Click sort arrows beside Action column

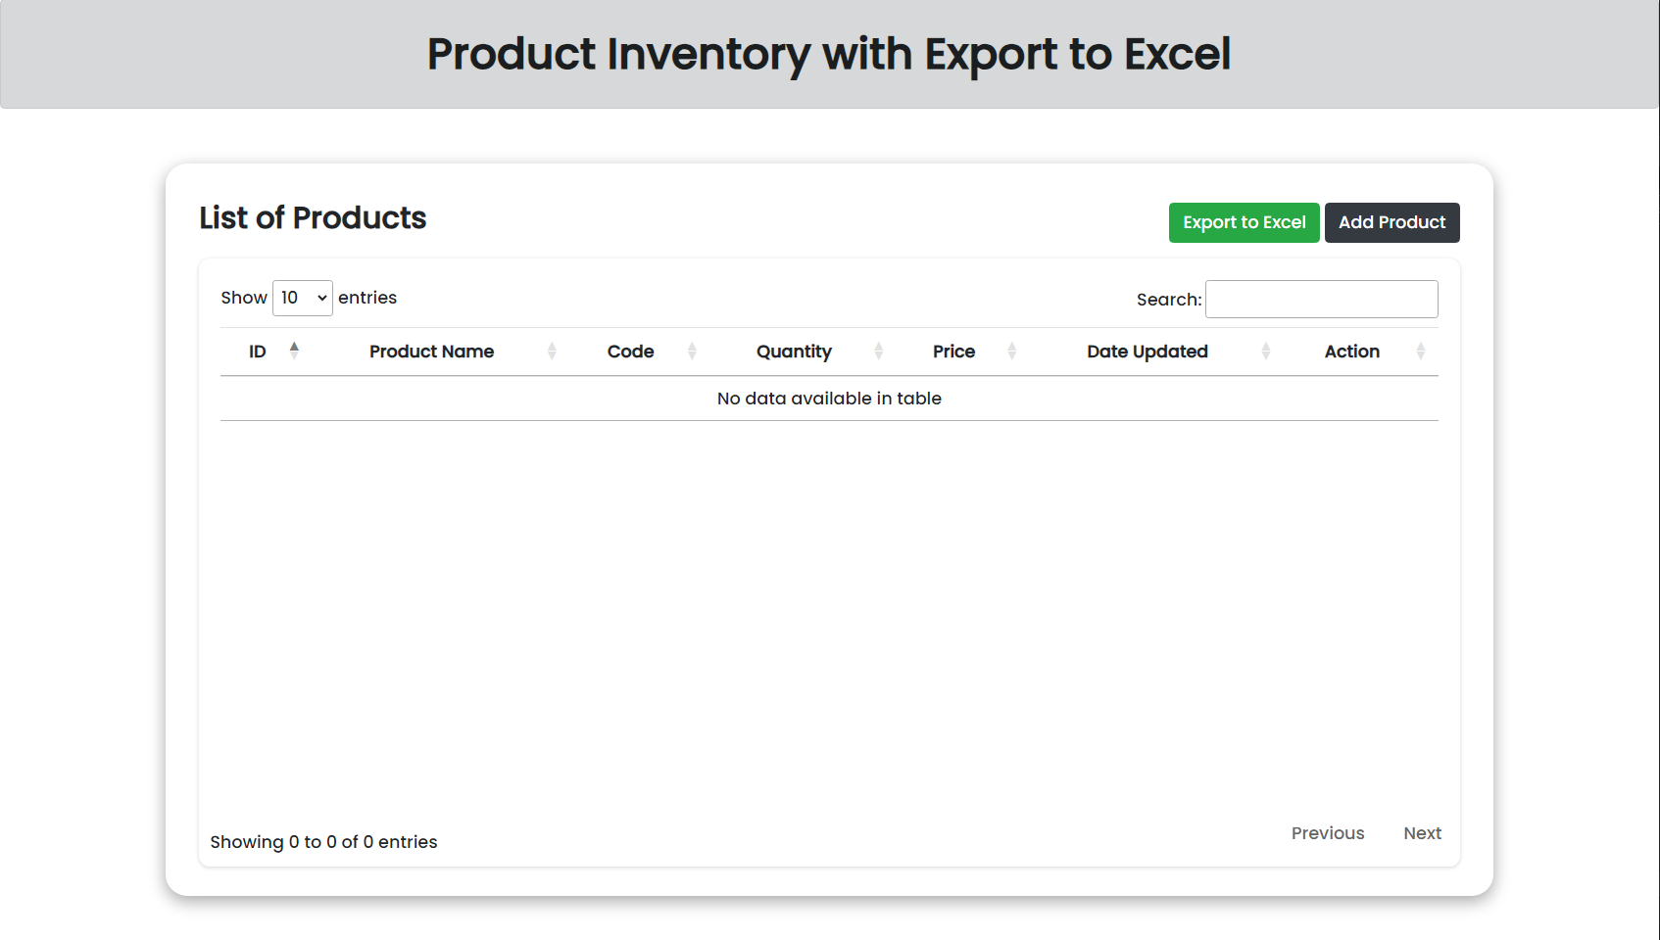1421,351
